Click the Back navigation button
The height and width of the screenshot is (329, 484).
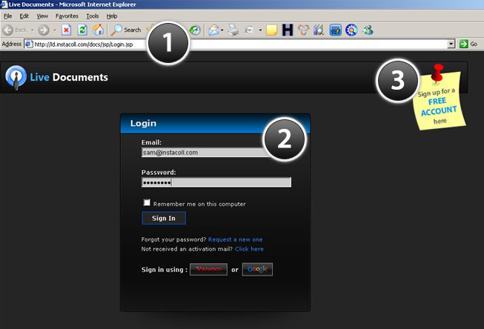15,30
